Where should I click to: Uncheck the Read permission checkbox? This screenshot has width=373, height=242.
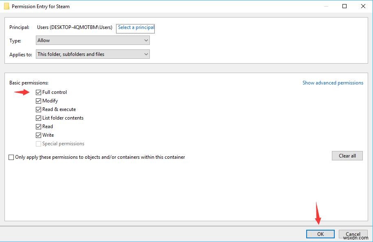click(x=38, y=127)
